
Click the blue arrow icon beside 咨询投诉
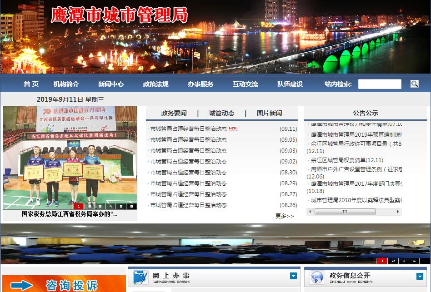click(22, 285)
